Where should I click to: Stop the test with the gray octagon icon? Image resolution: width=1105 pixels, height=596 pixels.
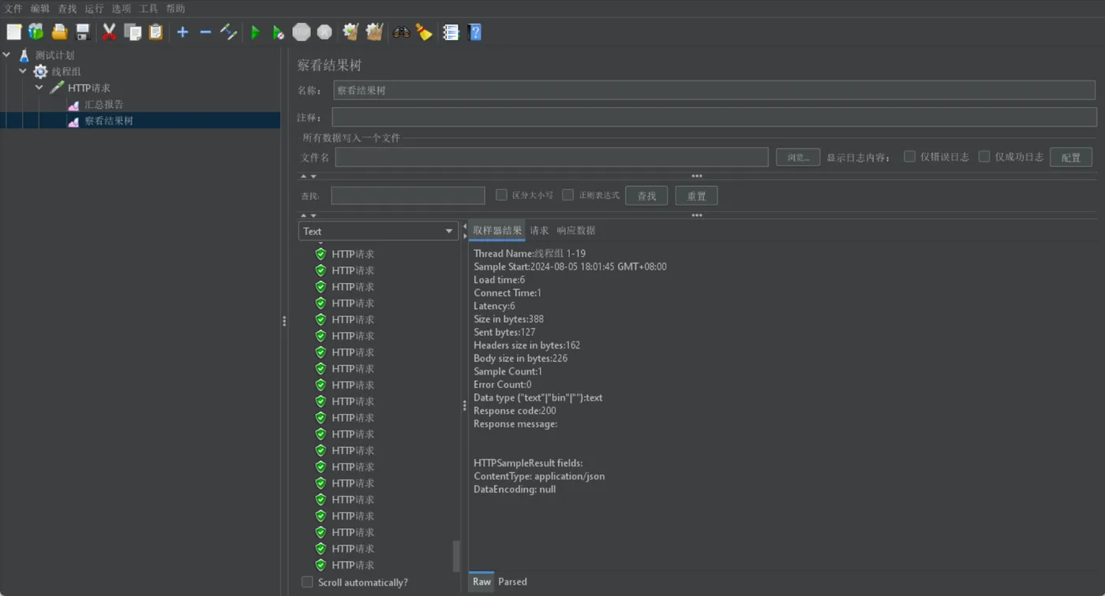pyautogui.click(x=302, y=32)
